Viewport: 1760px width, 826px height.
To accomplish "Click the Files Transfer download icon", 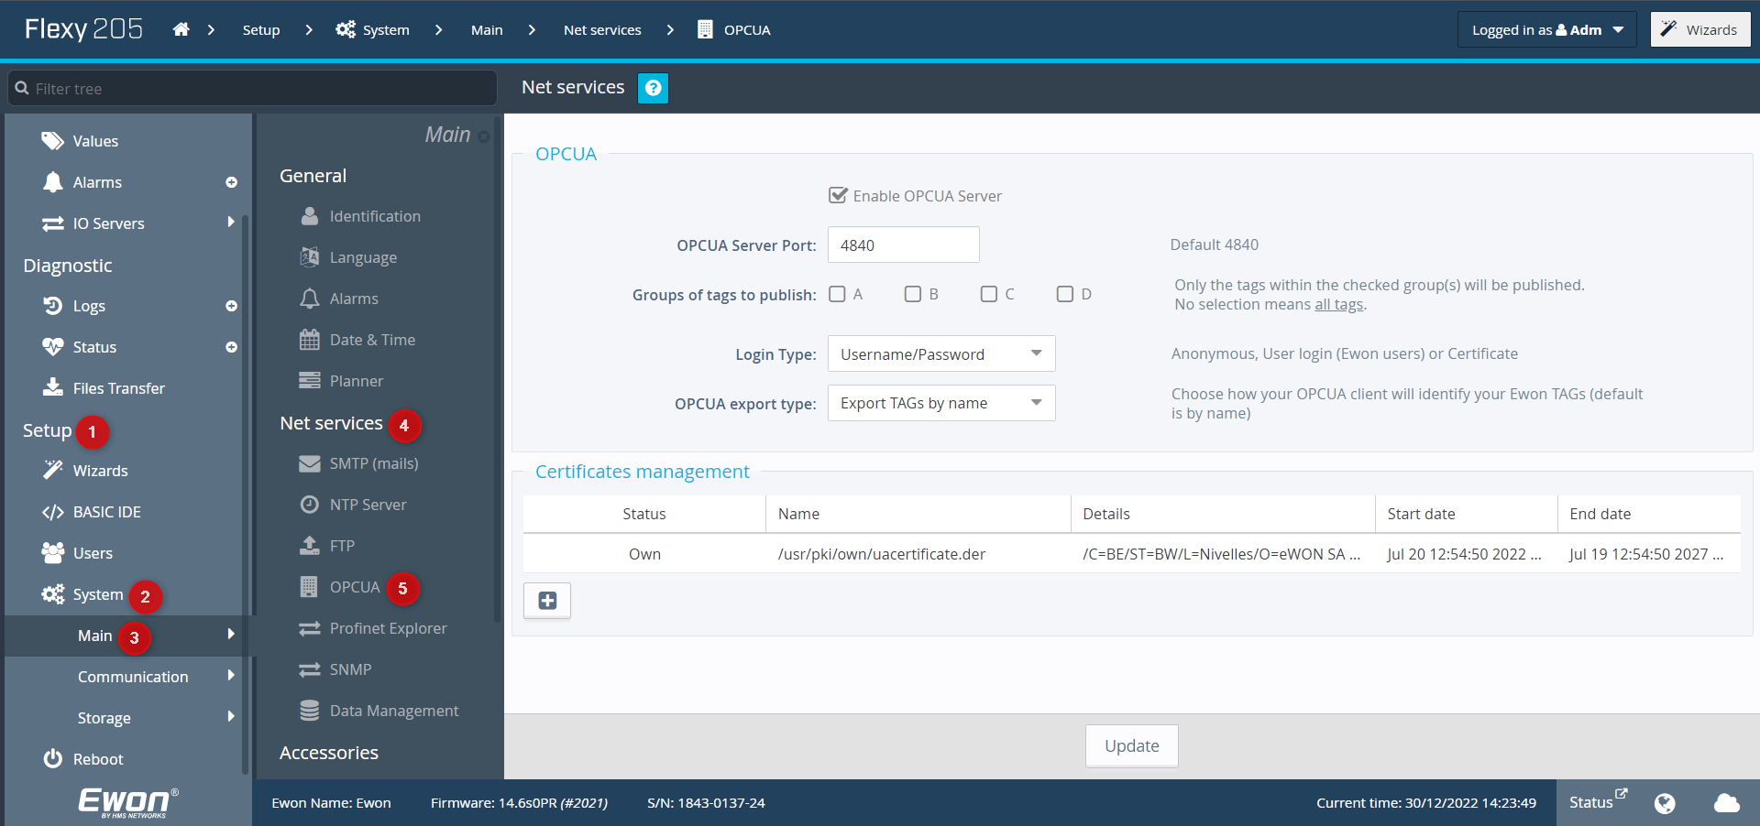I will 53,387.
